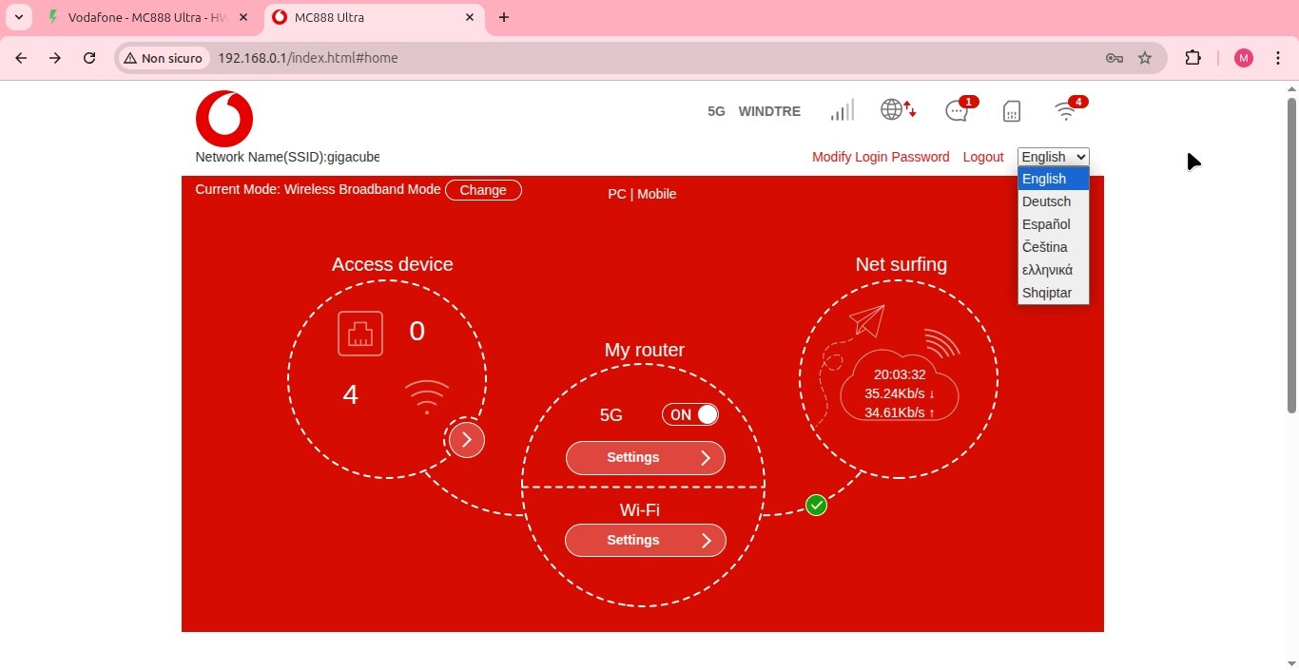The image size is (1299, 670).
Task: Open browser extensions puzzle icon
Action: click(1193, 58)
